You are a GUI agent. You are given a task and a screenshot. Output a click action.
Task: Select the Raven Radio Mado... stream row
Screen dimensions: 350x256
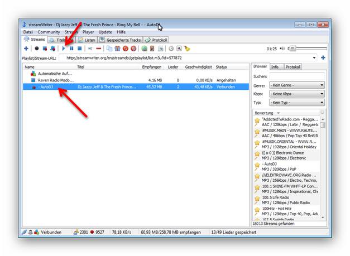pyautogui.click(x=136, y=80)
